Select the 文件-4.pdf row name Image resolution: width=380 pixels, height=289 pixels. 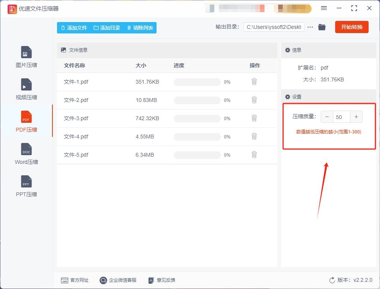pyautogui.click(x=76, y=137)
